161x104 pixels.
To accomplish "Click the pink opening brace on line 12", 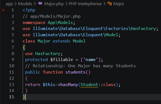I will [x=26, y=78].
